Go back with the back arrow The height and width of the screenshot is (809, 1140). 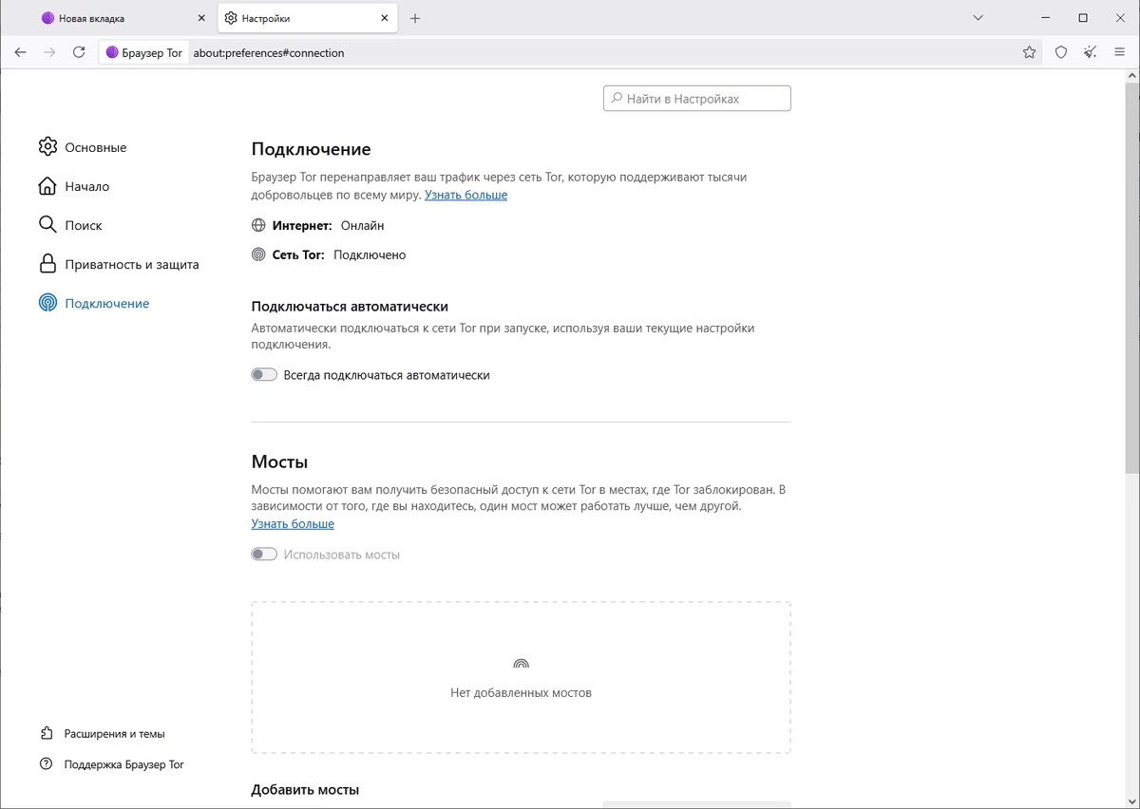point(21,52)
